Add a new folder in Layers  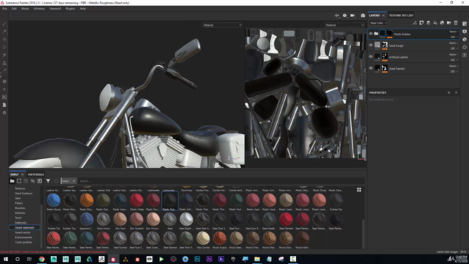(449, 23)
